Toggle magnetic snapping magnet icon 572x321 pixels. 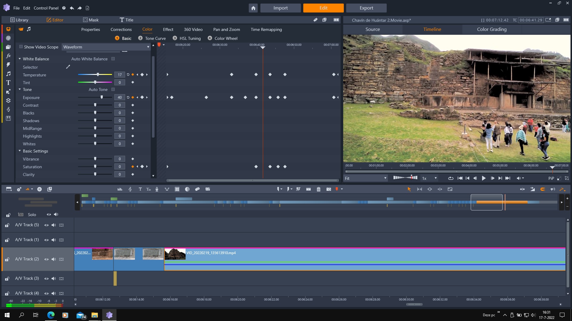[x=543, y=189]
